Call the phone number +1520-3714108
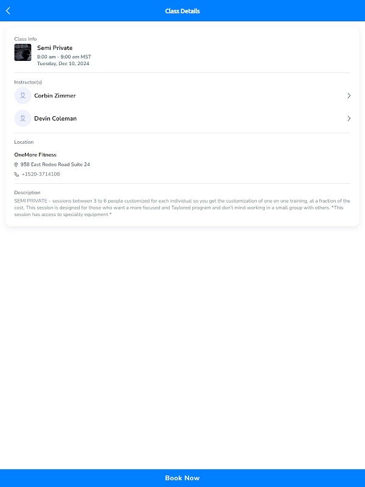This screenshot has width=365, height=487. click(x=41, y=175)
